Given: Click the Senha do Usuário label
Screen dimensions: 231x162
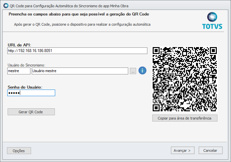Looking at the screenshot, I should click(25, 87).
